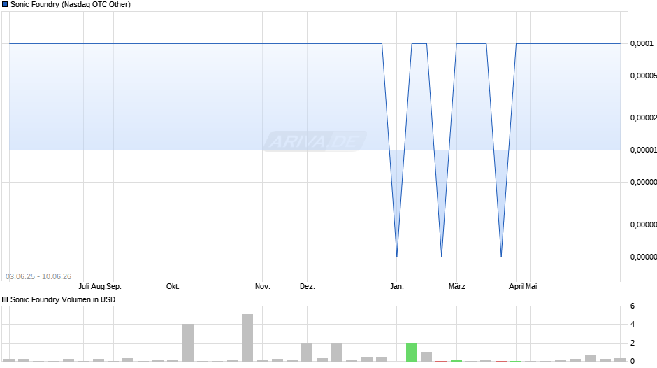Click the 'Aug.' month axis label

98,287
